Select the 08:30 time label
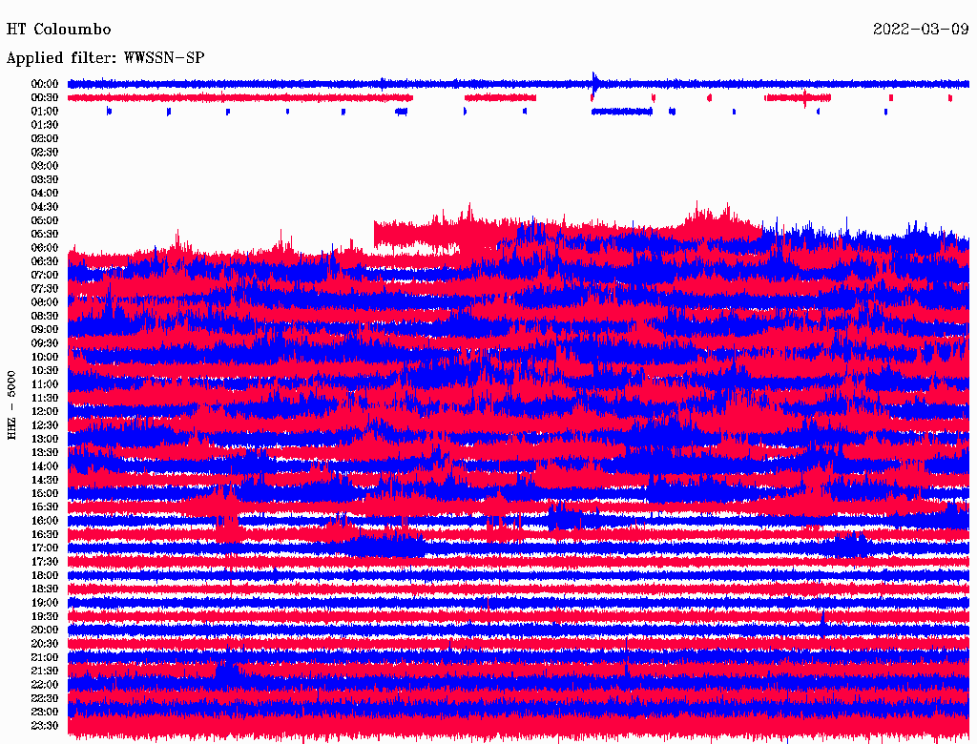The height and width of the screenshot is (744, 977). click(x=45, y=316)
